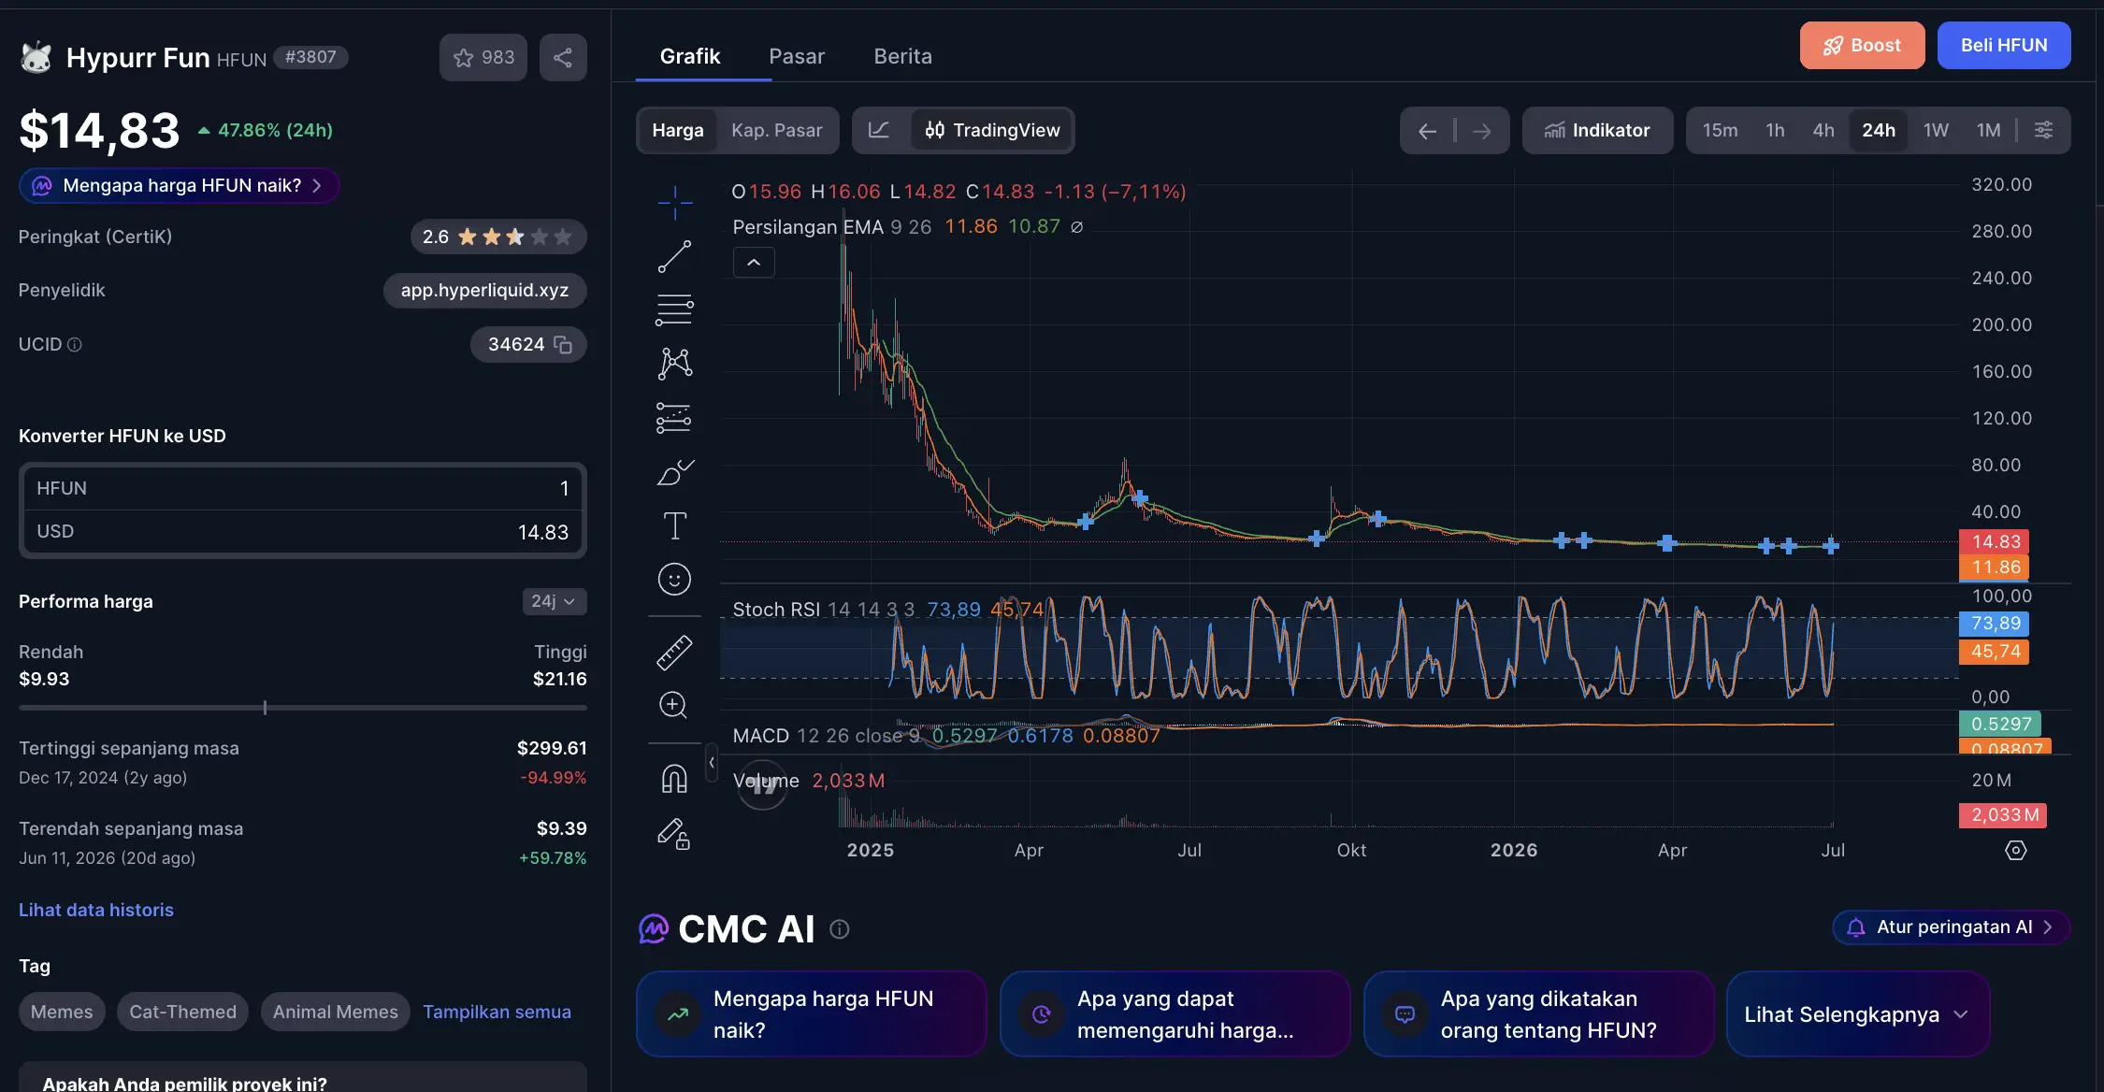
Task: Ask what people say about HFUN
Action: click(1539, 1014)
